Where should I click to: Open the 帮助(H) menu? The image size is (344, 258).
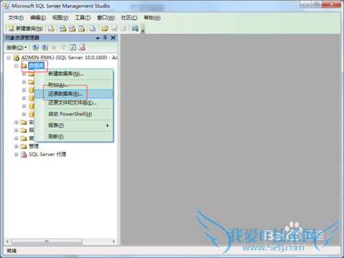tap(152, 18)
